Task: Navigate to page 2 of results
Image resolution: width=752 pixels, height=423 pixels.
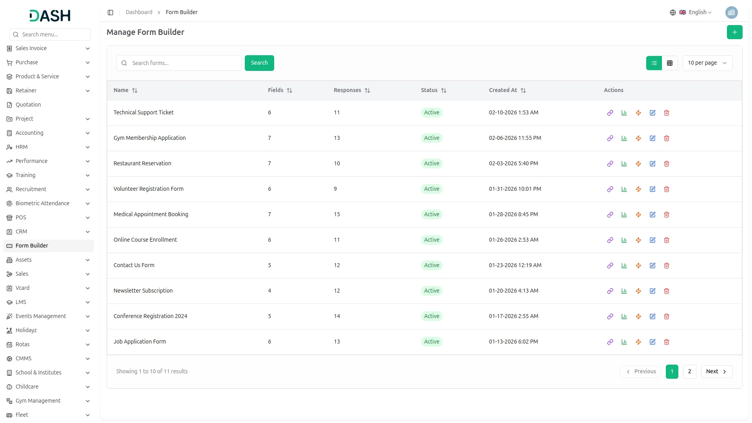Action: point(689,371)
